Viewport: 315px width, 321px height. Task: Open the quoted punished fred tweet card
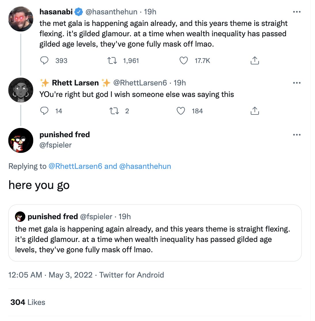[155, 233]
